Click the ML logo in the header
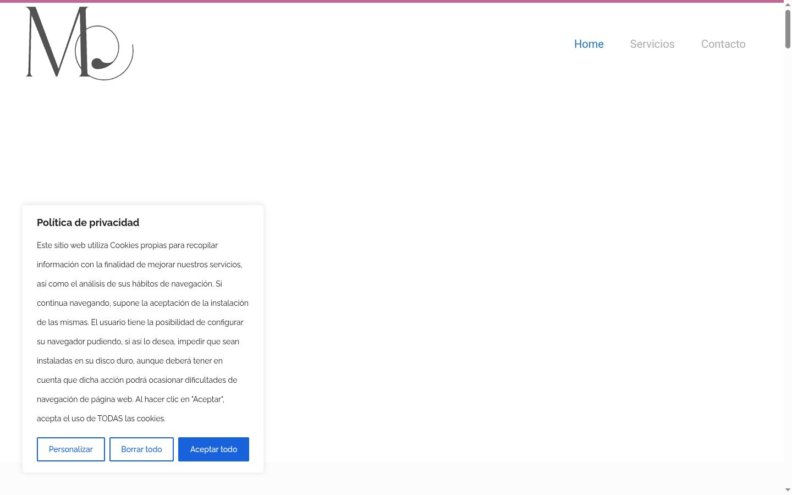Image resolution: width=792 pixels, height=495 pixels. (80, 43)
